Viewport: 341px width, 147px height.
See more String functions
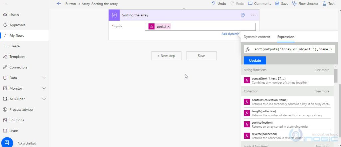[x=322, y=70]
